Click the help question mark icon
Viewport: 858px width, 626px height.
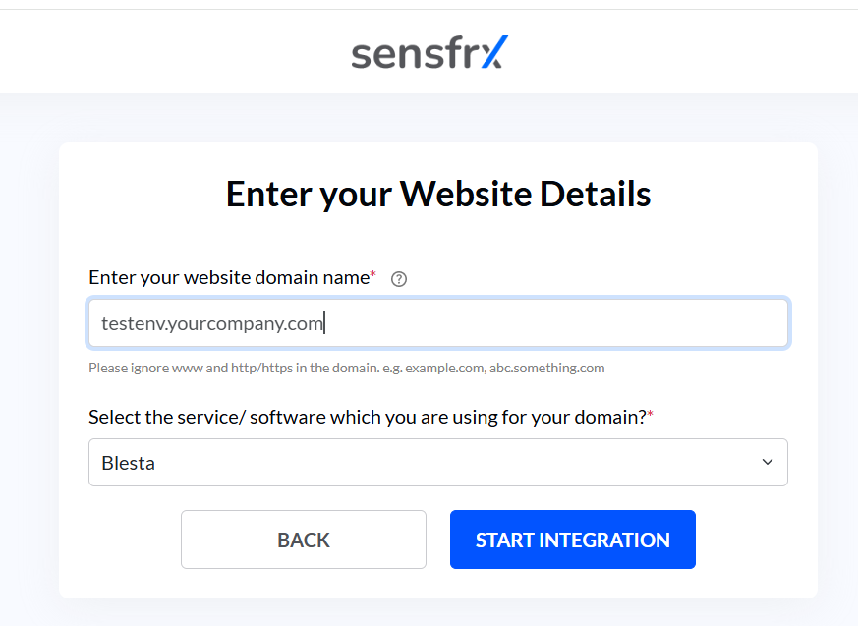399,279
